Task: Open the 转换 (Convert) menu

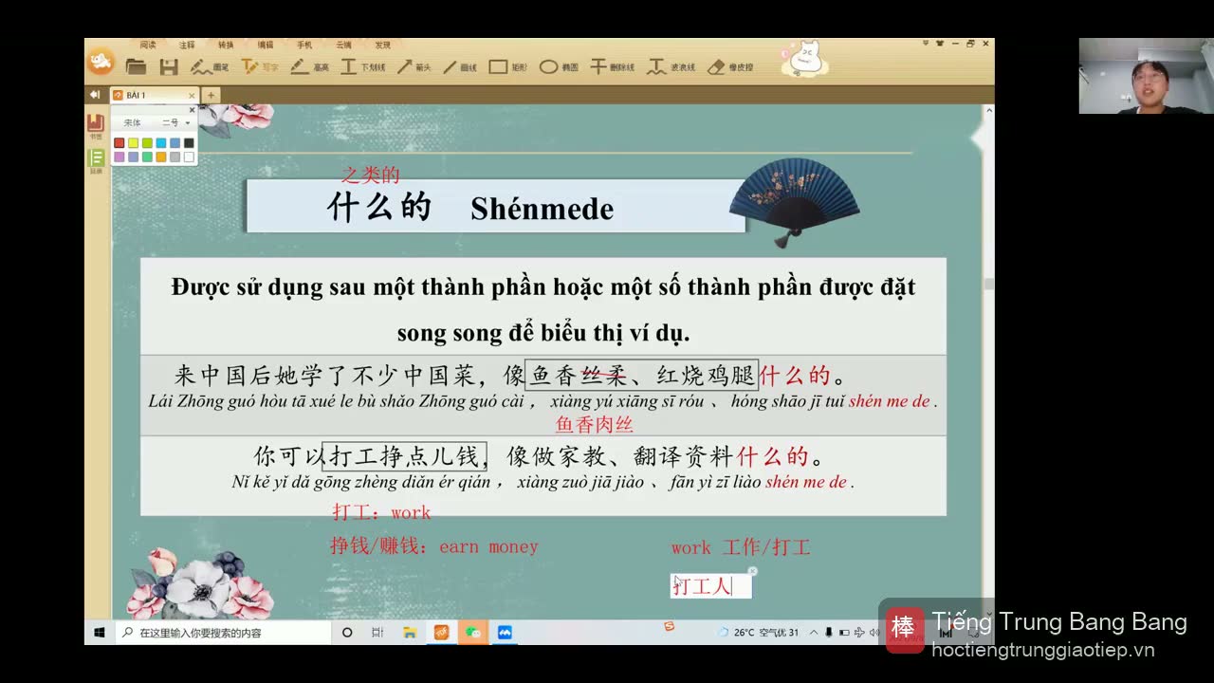Action: pyautogui.click(x=226, y=45)
